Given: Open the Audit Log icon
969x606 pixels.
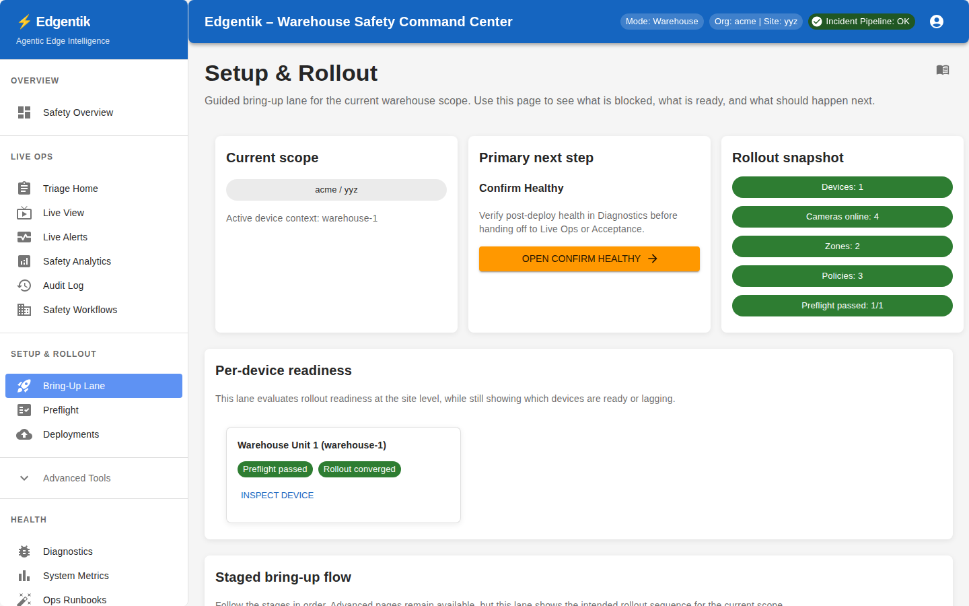Looking at the screenshot, I should (x=24, y=285).
